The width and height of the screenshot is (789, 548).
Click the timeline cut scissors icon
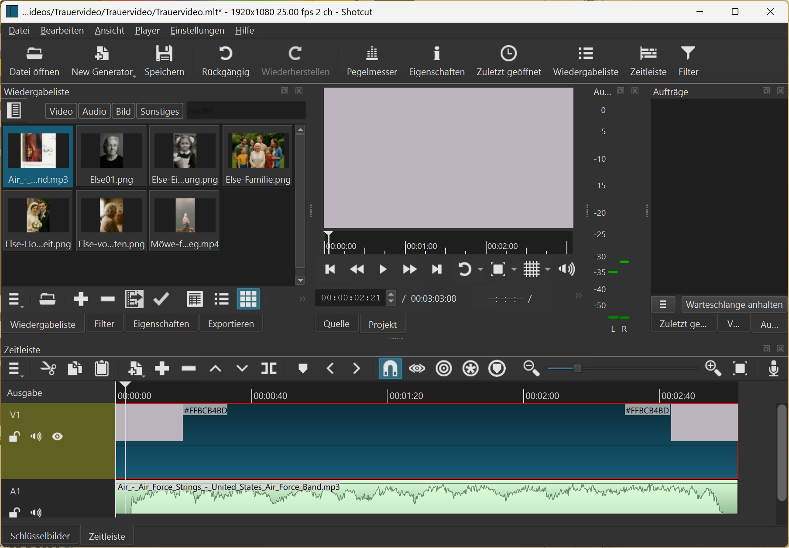click(x=48, y=369)
